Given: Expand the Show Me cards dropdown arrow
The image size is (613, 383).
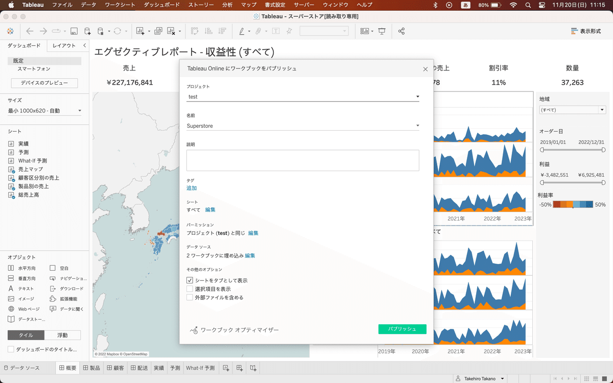Looking at the screenshot, I should pyautogui.click(x=372, y=32).
